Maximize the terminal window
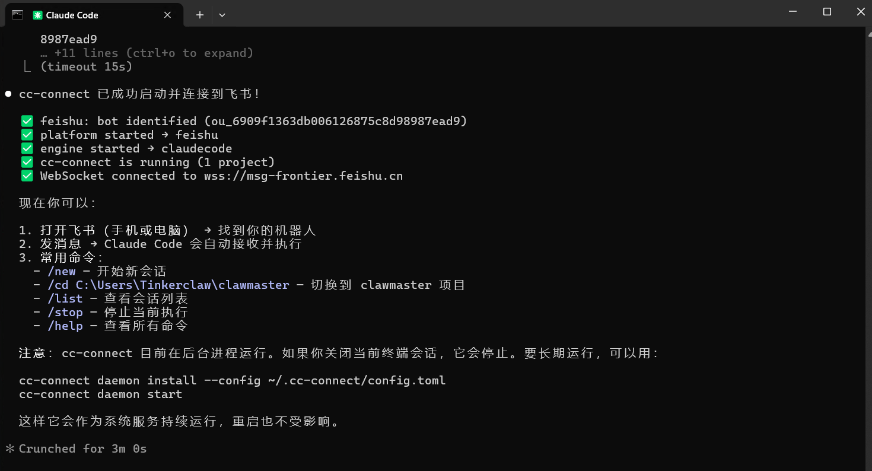This screenshot has height=471, width=872. click(x=827, y=12)
